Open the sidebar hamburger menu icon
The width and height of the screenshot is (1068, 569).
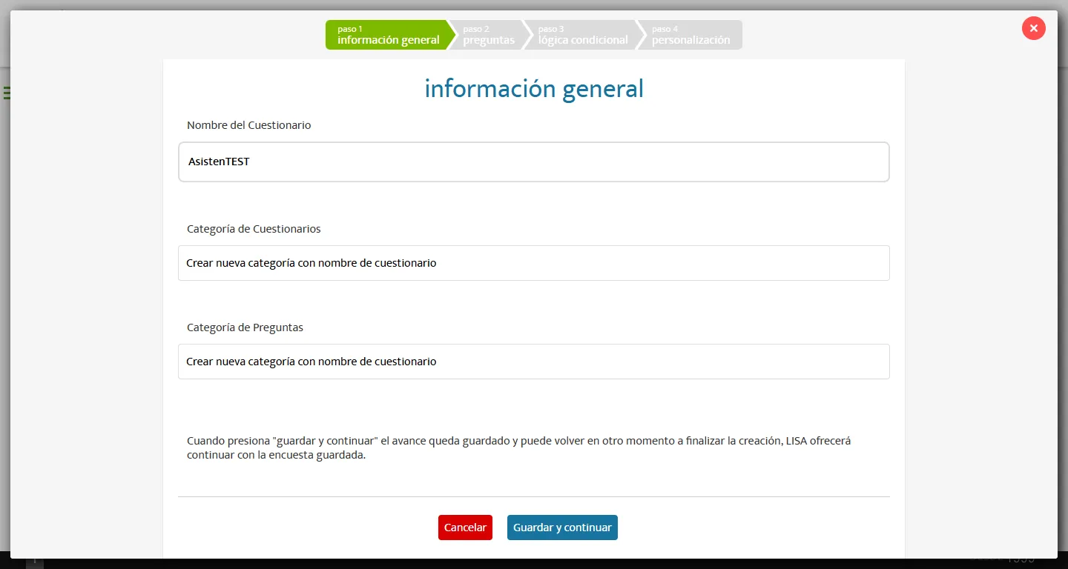tap(7, 92)
